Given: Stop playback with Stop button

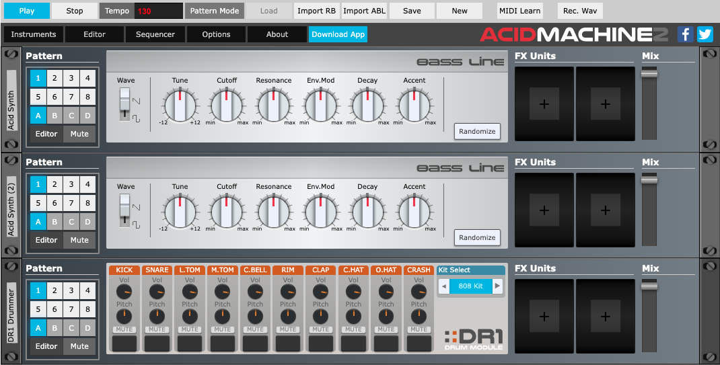Looking at the screenshot, I should [75, 11].
